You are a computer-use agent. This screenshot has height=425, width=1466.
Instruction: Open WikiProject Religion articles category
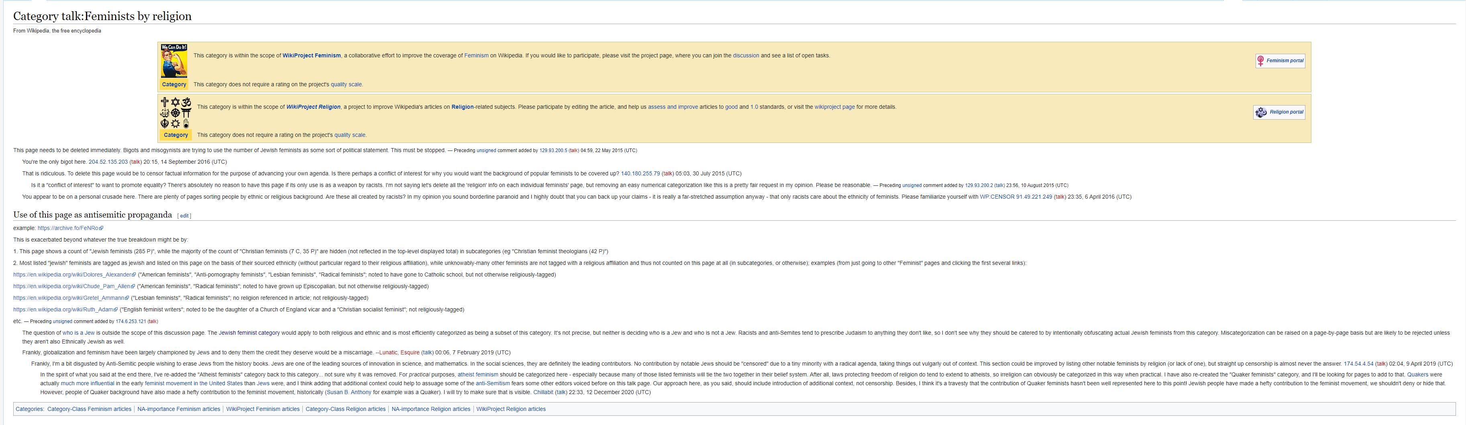pyautogui.click(x=511, y=410)
